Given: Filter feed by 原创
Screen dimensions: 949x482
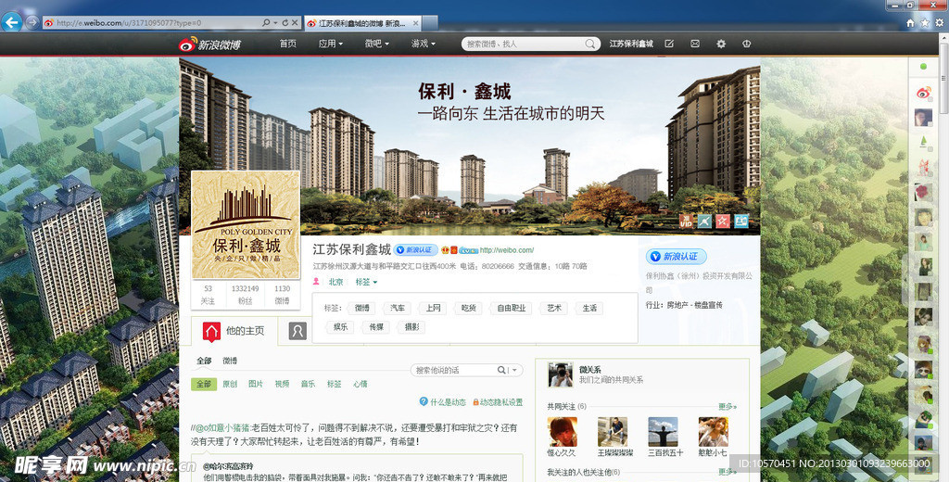Looking at the screenshot, I should click(230, 384).
